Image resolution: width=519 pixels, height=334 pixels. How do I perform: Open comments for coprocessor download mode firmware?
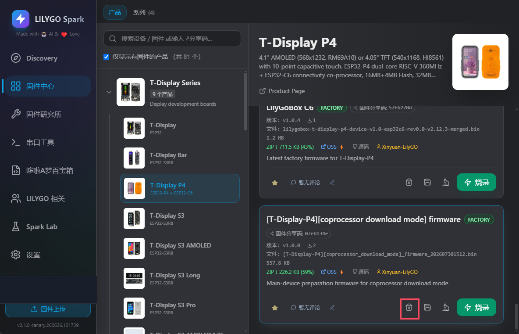tap(306, 308)
